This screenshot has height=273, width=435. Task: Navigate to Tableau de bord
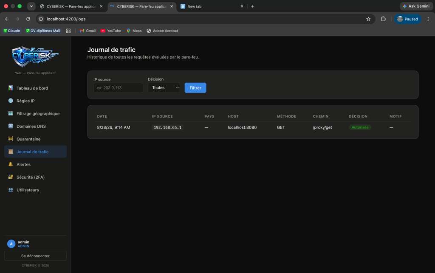pos(35,88)
